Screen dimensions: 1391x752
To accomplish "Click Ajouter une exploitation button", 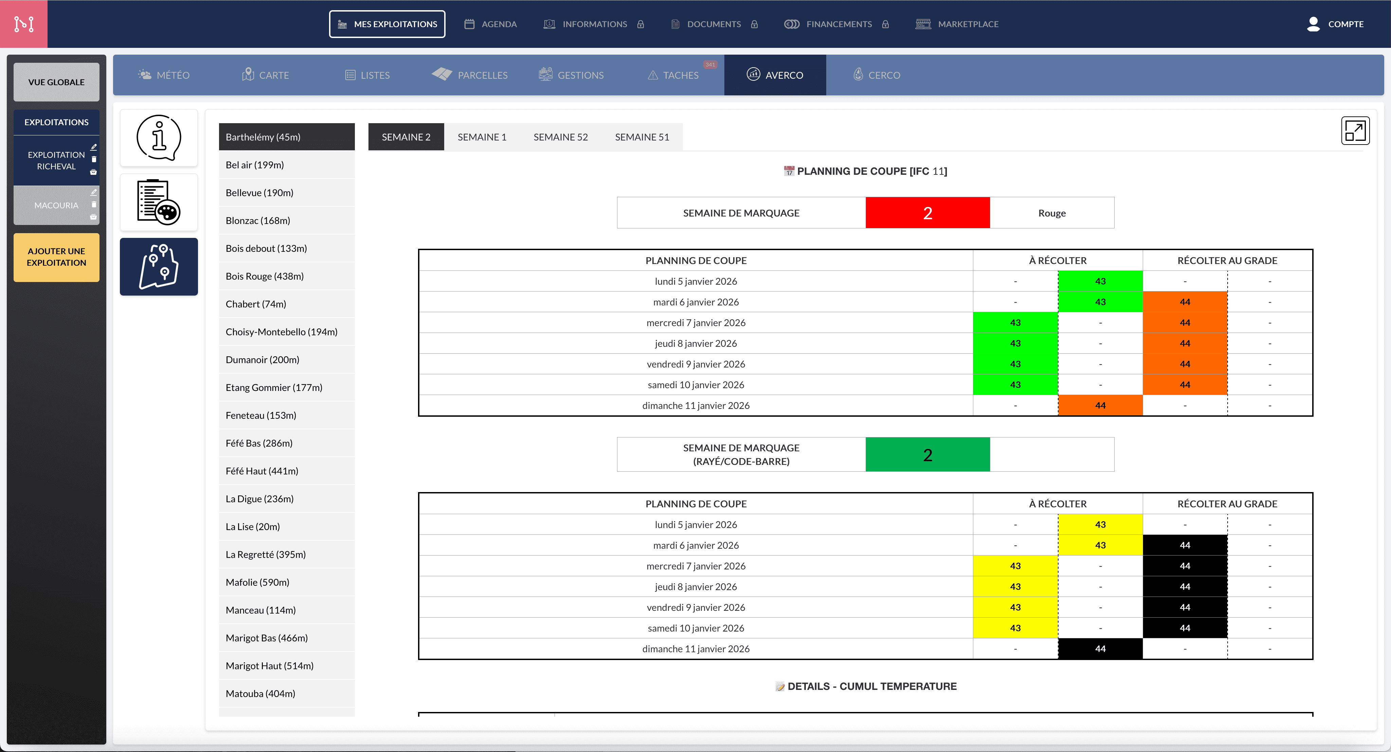I will tap(56, 257).
